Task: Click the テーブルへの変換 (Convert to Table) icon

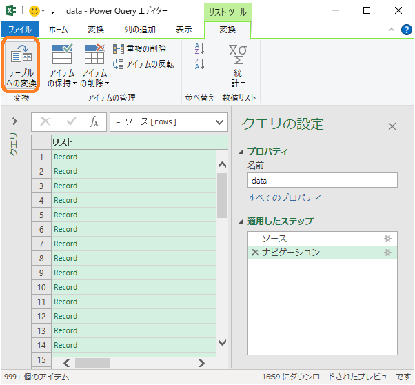Action: [21, 66]
